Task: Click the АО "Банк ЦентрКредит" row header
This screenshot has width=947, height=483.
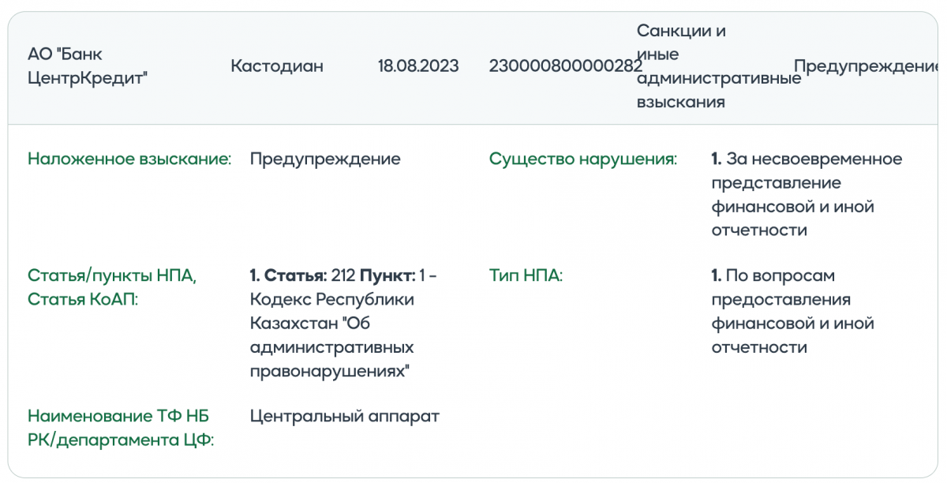Action: click(x=88, y=66)
